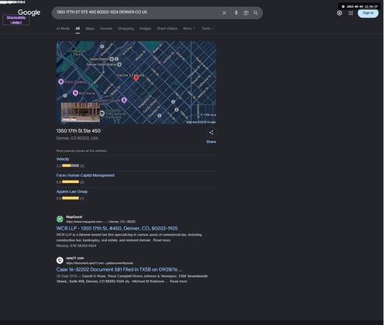Screen dimensions: 388x325
Task: Open Aguirre Law Group link
Action: tap(72, 192)
